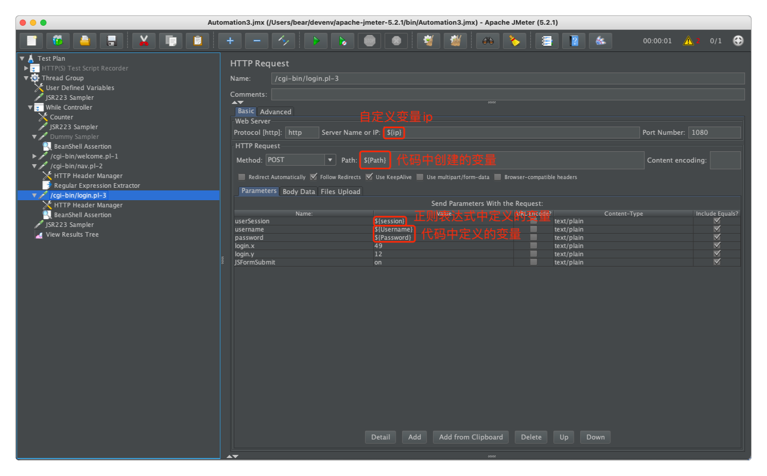Check Browser-compatible headers

[498, 177]
